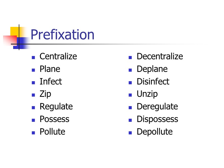This screenshot has height=168, width=224.
Task: Click the bullet marker beside Decentralize
Action: 130,57
